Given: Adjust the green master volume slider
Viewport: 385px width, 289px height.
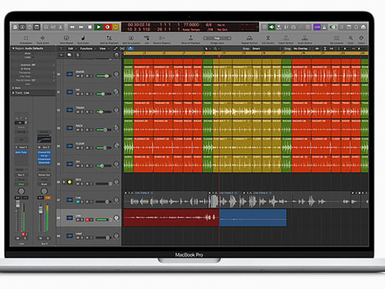Looking at the screenshot, I should pos(333,27).
